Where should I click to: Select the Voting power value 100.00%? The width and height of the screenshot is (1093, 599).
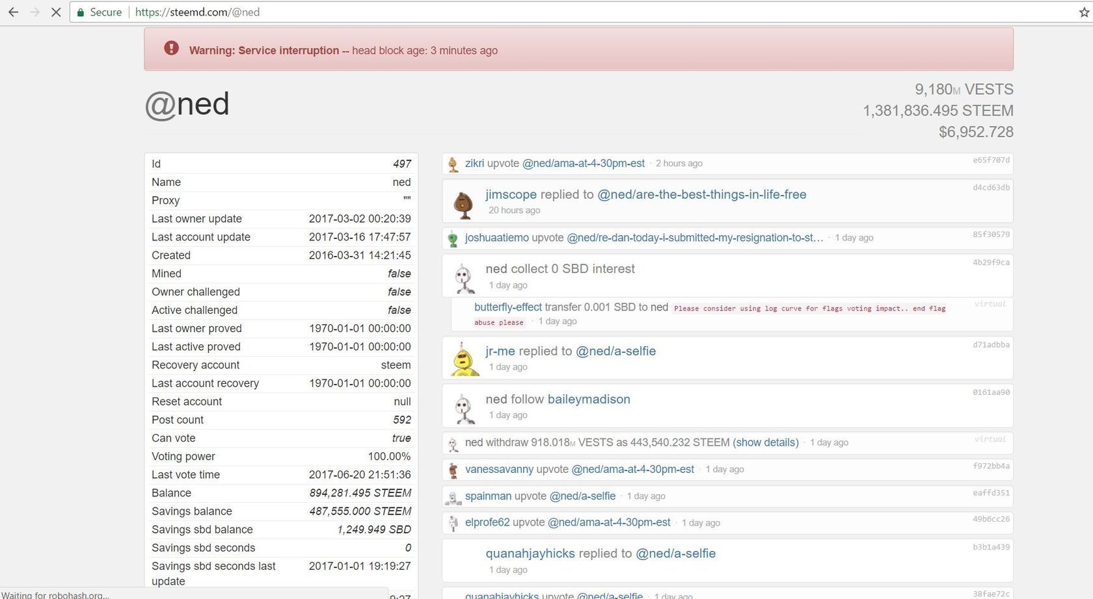click(x=389, y=456)
